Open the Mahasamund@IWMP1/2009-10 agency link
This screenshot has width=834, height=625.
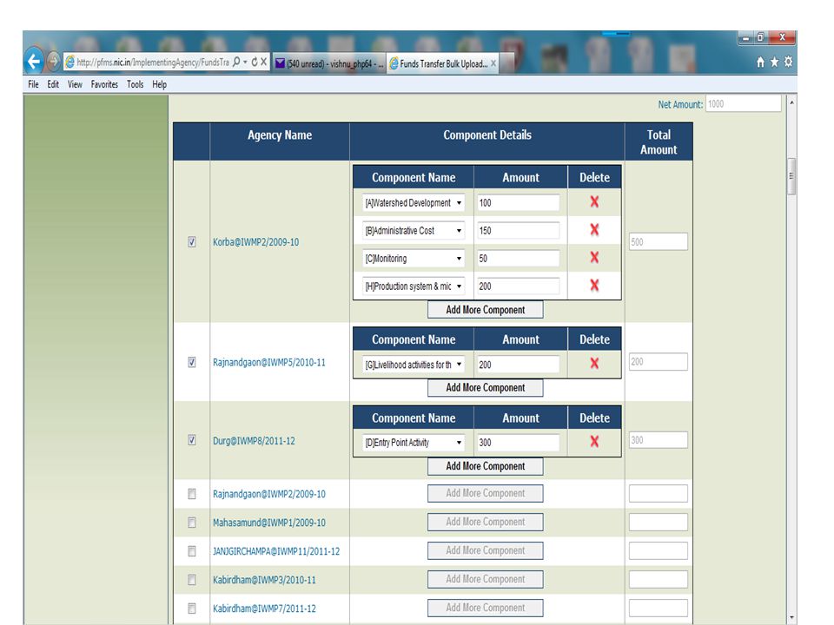pos(269,523)
